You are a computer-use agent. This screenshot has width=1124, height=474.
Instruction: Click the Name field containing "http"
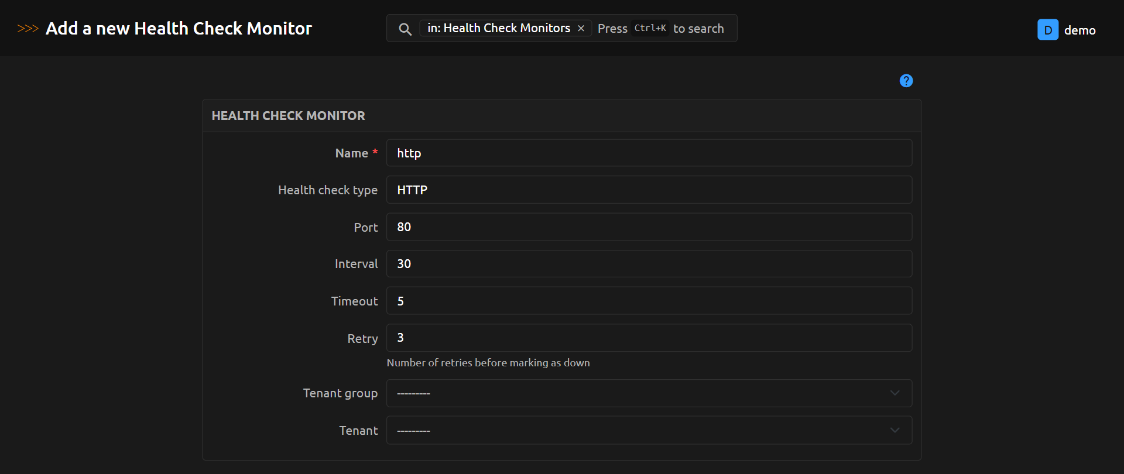(649, 153)
